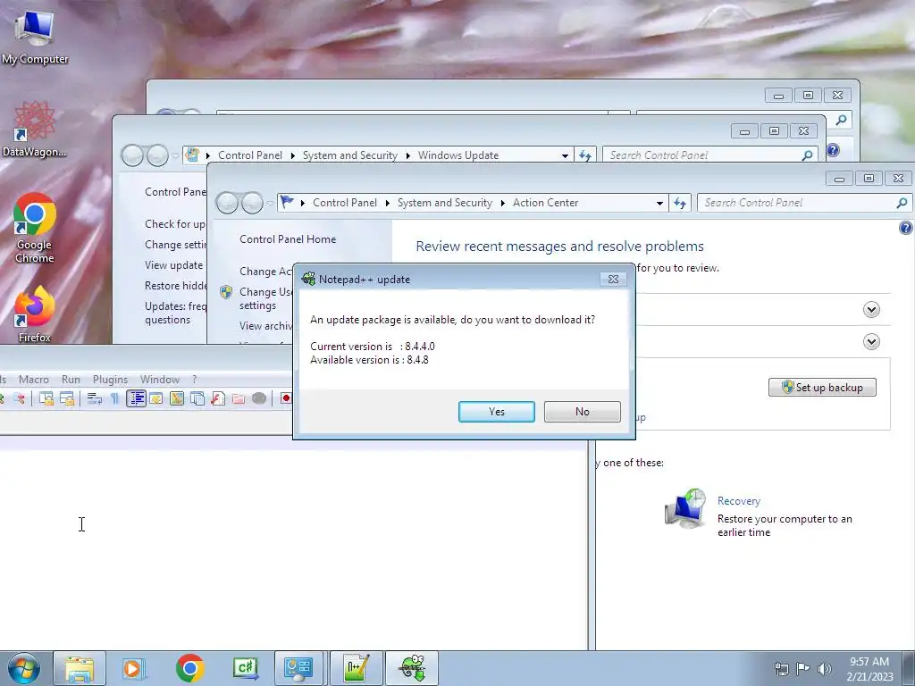Image resolution: width=915 pixels, height=686 pixels.
Task: Open the Action Center flag tray icon
Action: coord(803,669)
